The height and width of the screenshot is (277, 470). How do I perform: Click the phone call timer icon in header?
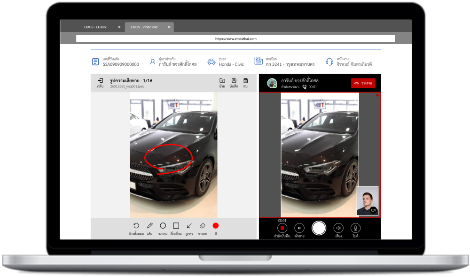(x=305, y=87)
